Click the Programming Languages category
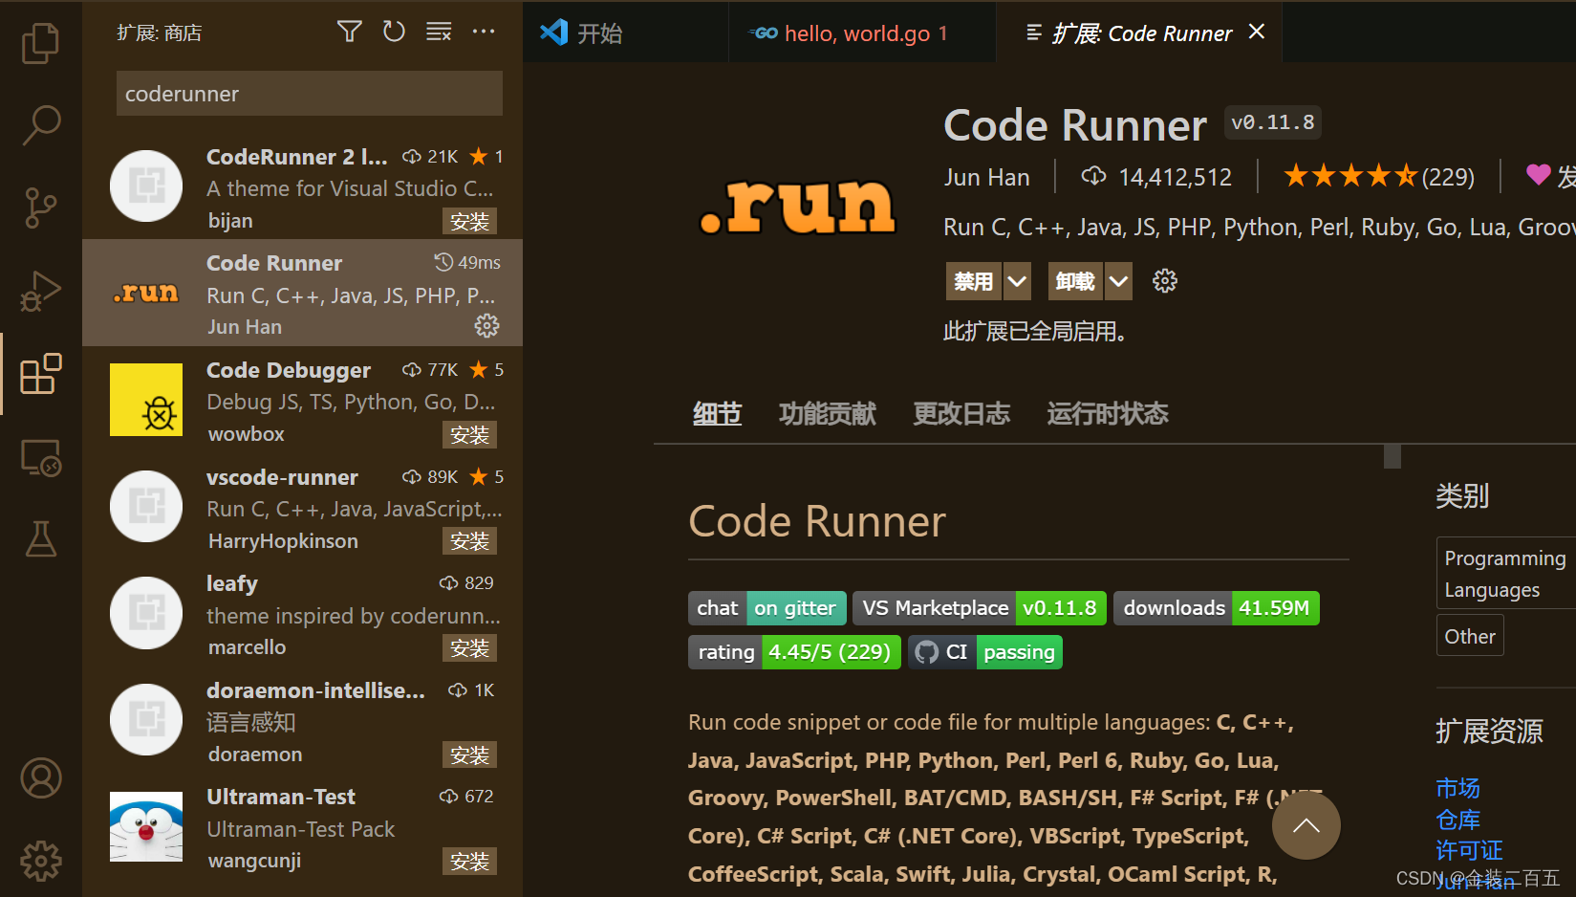This screenshot has width=1576, height=897. (1505, 574)
